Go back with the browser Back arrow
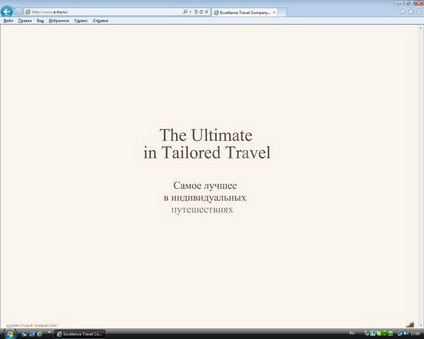The width and height of the screenshot is (424, 339). click(x=6, y=11)
